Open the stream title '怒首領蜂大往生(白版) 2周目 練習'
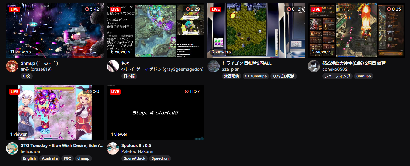Image resolution: width=410 pixels, height=166 pixels. (354, 63)
